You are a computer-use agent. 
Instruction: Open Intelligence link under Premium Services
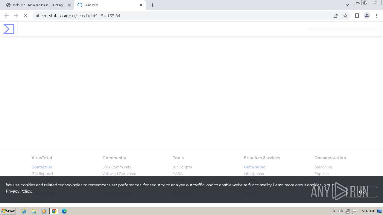[254, 173]
